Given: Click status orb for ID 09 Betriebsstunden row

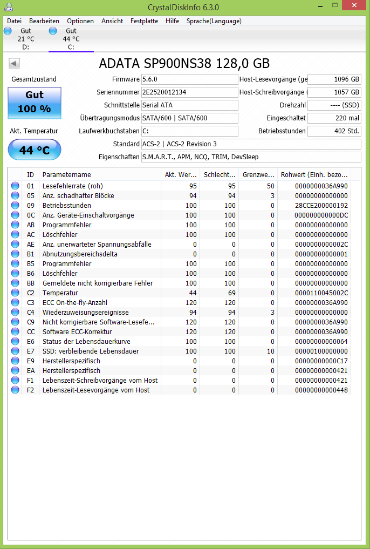Looking at the screenshot, I should pos(15,206).
